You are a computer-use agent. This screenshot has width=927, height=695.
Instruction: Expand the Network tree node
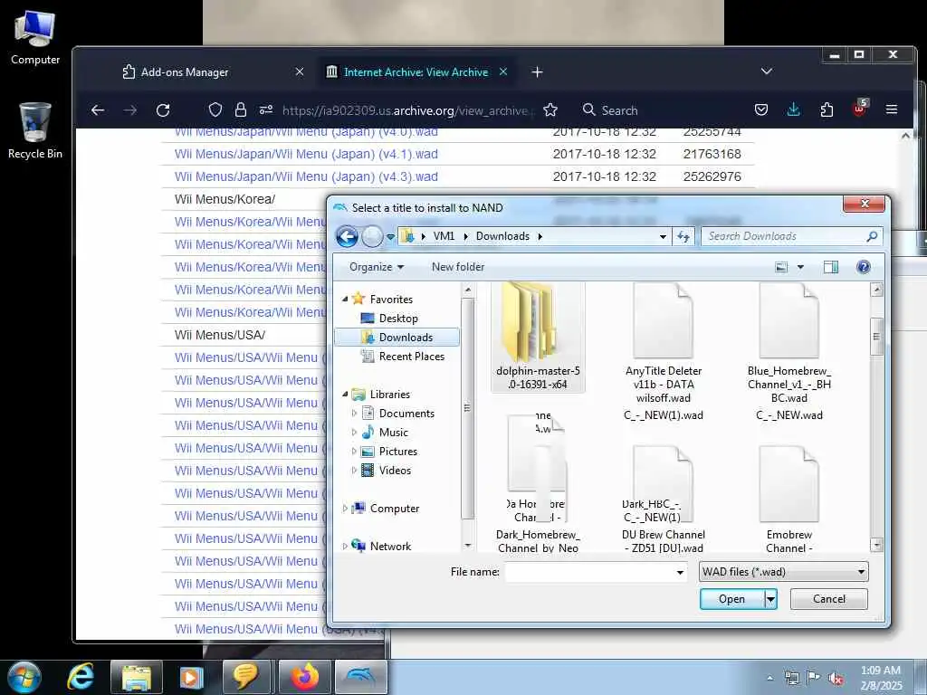coord(345,546)
